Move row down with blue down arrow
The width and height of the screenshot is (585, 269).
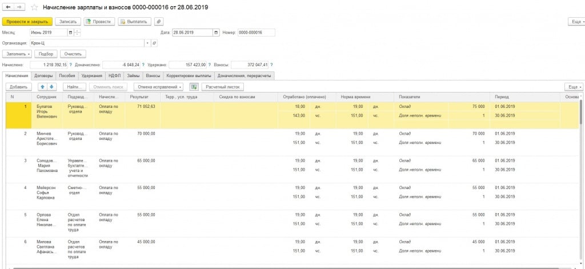point(52,87)
